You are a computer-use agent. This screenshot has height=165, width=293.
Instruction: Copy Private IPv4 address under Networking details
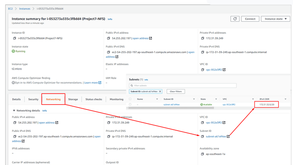109,123
